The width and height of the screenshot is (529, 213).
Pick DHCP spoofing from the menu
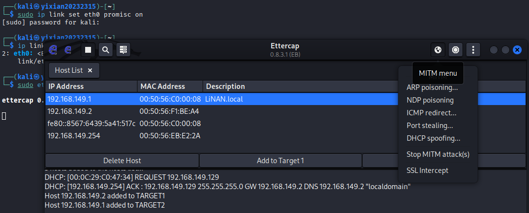433,138
